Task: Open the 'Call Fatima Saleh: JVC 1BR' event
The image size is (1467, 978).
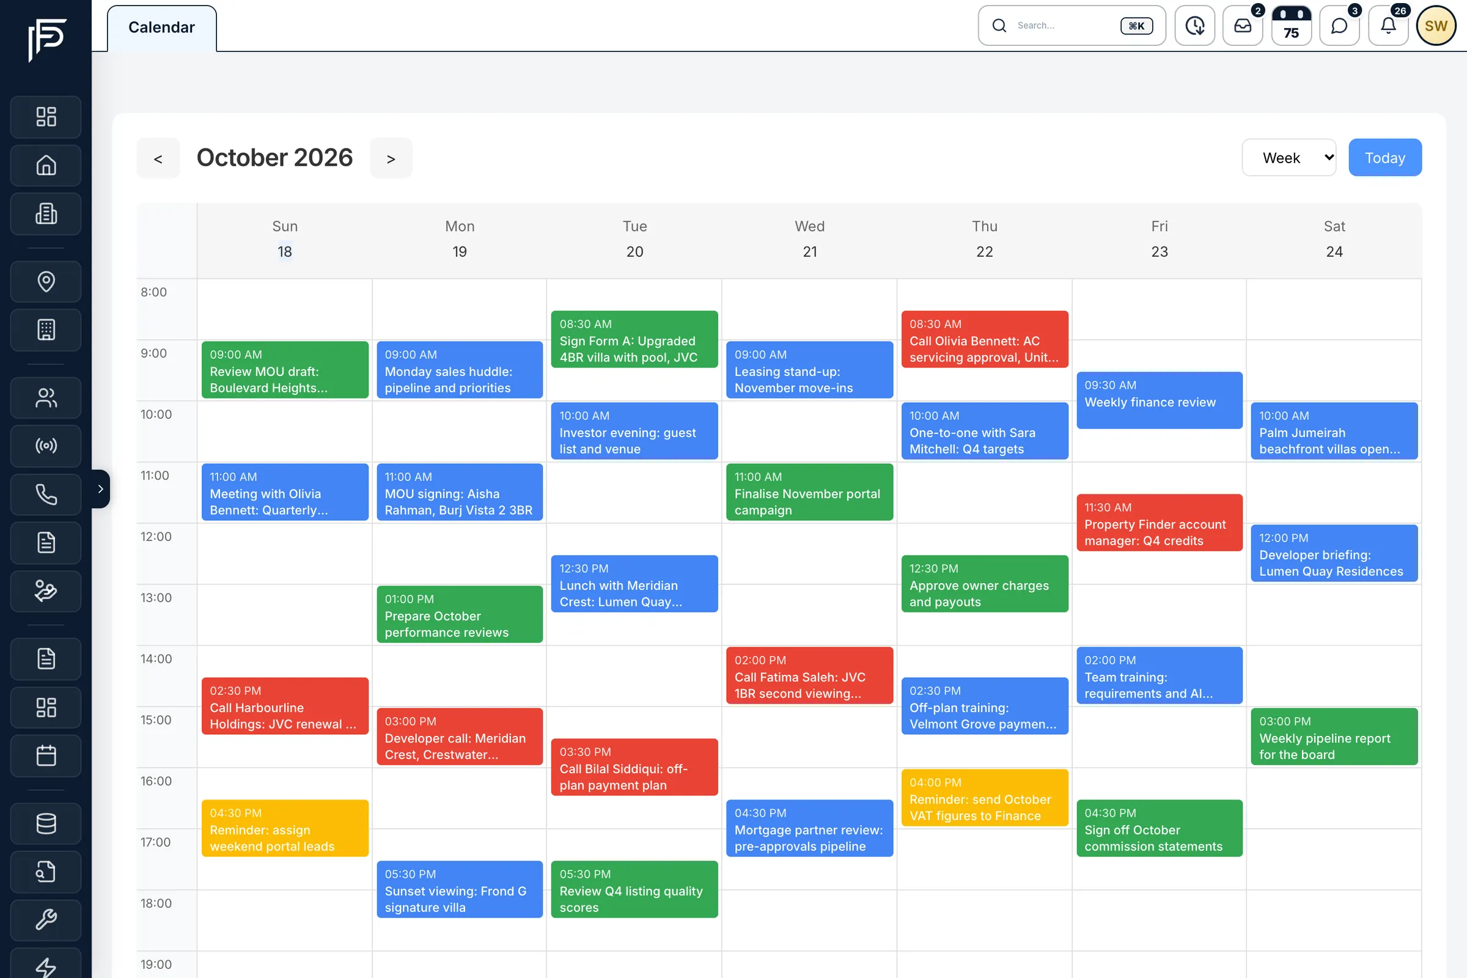Action: point(809,675)
